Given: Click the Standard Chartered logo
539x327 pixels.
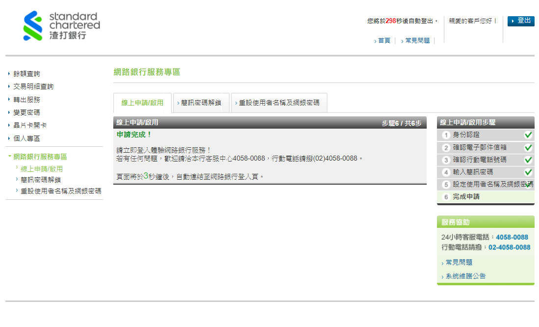Looking at the screenshot, I should [x=61, y=26].
